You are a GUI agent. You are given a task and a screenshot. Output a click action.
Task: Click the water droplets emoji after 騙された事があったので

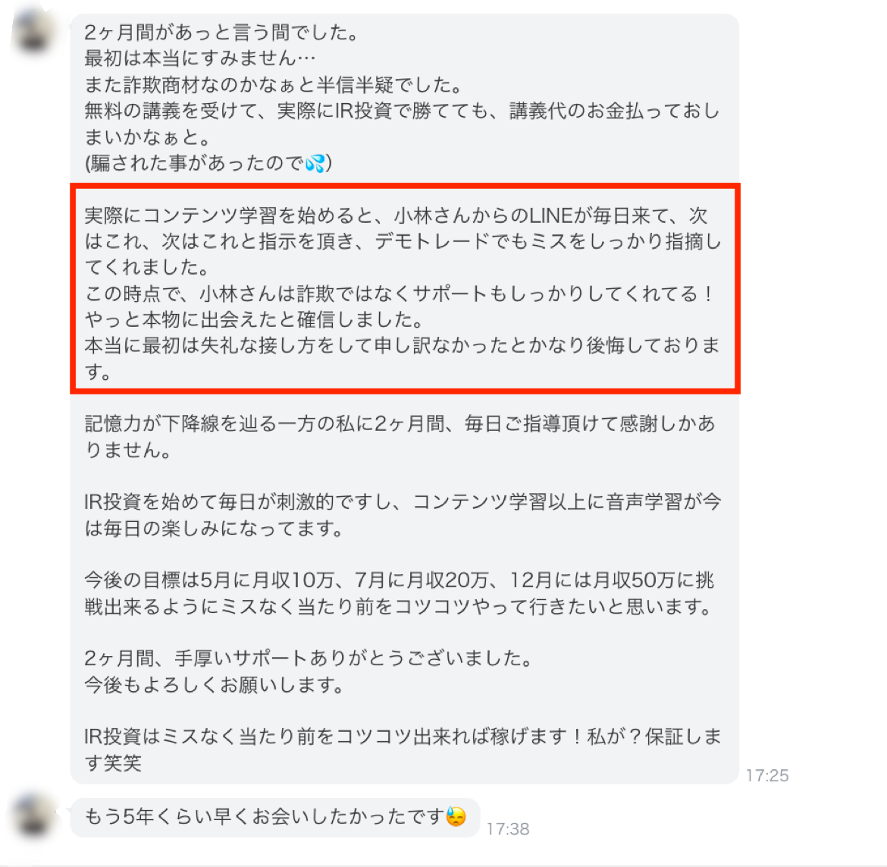315,164
